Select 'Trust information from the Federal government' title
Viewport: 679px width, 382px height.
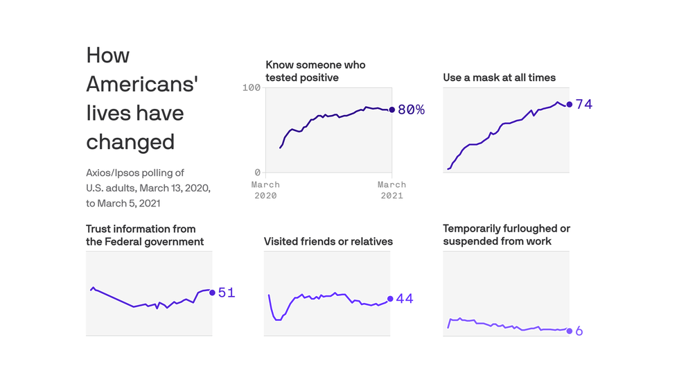[145, 235]
